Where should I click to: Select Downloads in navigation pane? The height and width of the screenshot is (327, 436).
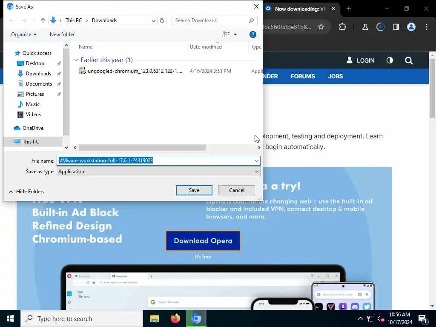[38, 74]
